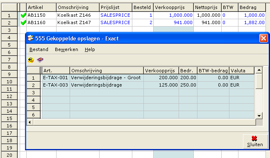Open the Bestand menu
The image size is (270, 158).
pyautogui.click(x=39, y=49)
